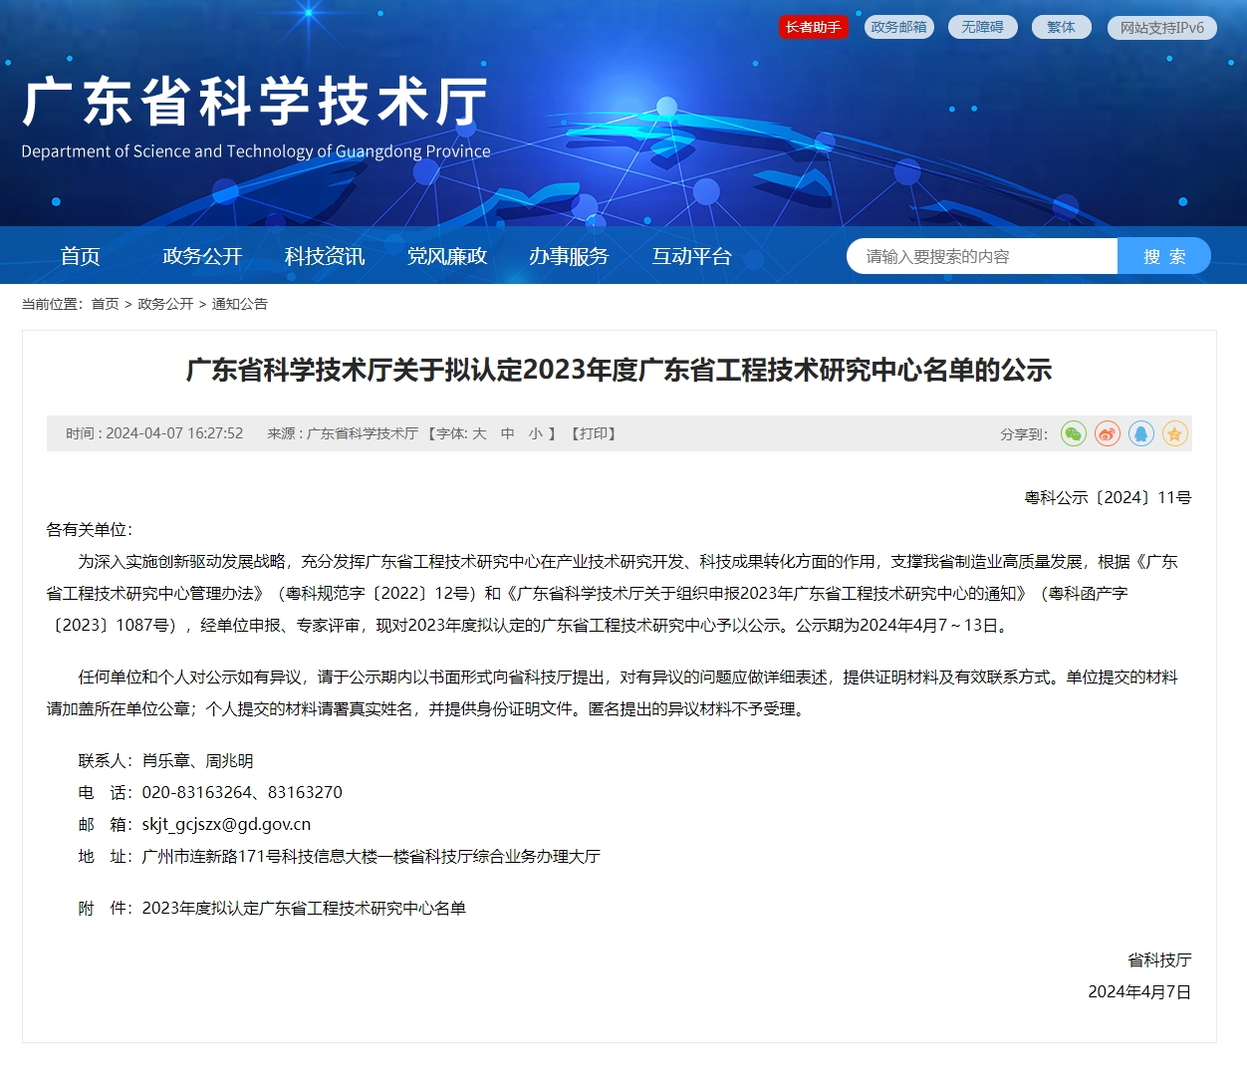The width and height of the screenshot is (1247, 1088).
Task: Share to Qzone star icon
Action: click(x=1174, y=433)
